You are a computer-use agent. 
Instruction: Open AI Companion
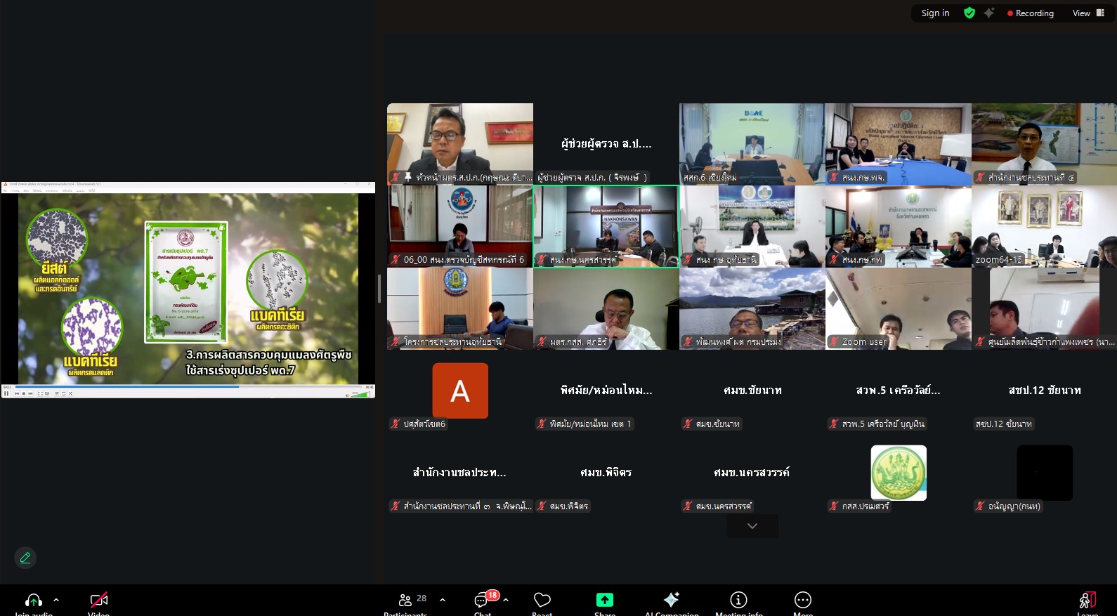(671, 602)
